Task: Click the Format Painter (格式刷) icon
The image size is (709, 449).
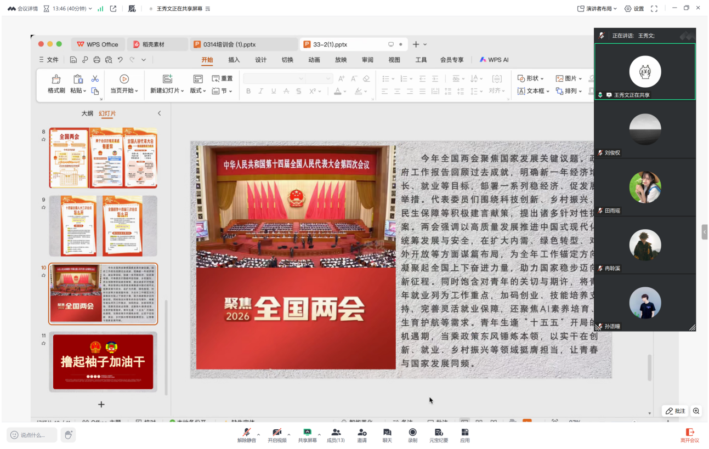Action: (x=56, y=79)
